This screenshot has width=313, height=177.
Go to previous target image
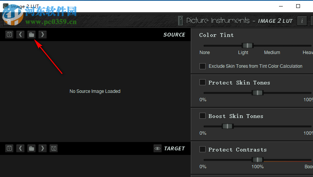point(20,148)
